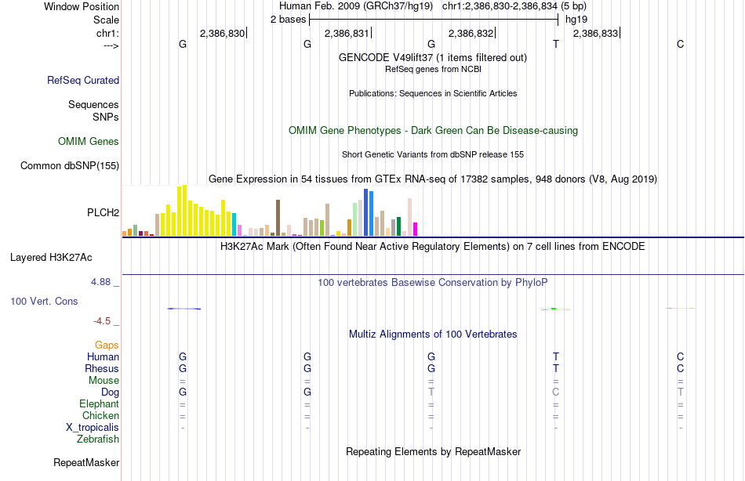Click the tall dark brown GTEx expression bar
This screenshot has width=745, height=481.
pos(278,218)
